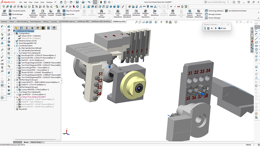This screenshot has width=260, height=146.
Task: Switch to the CAMWorks TBM tab
Action: (83, 21)
